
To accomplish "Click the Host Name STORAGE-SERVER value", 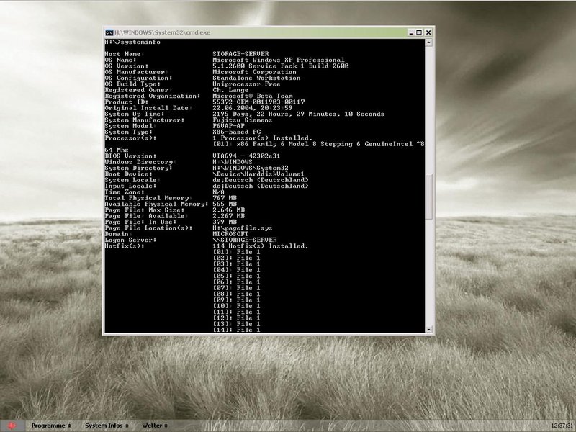I will tap(243, 54).
